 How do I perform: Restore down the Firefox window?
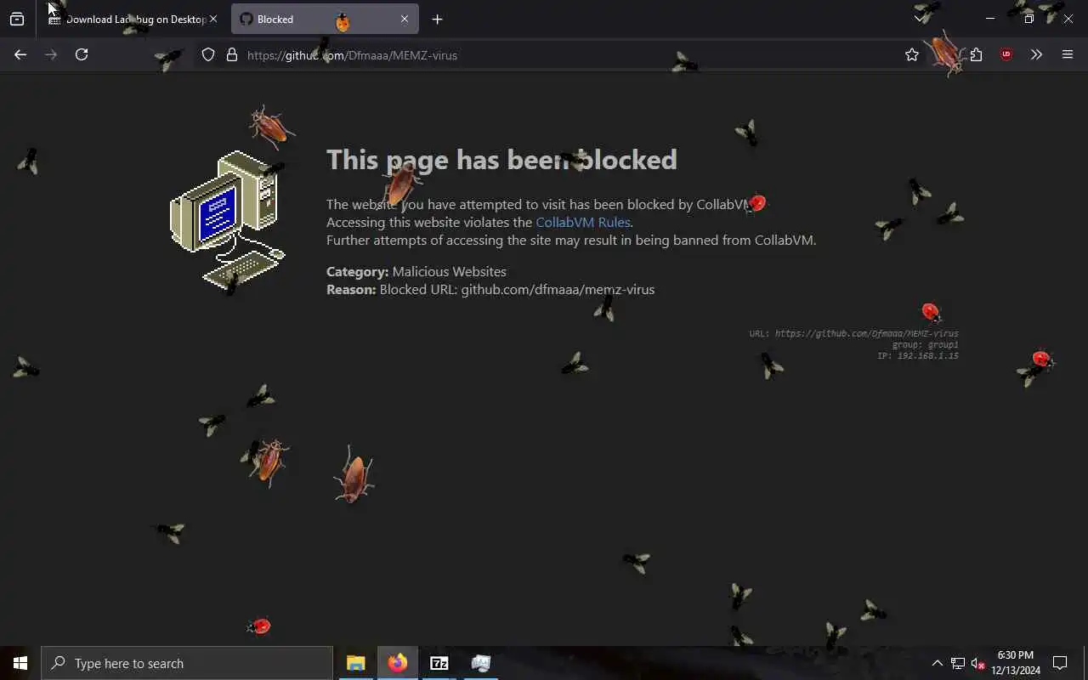click(1028, 18)
